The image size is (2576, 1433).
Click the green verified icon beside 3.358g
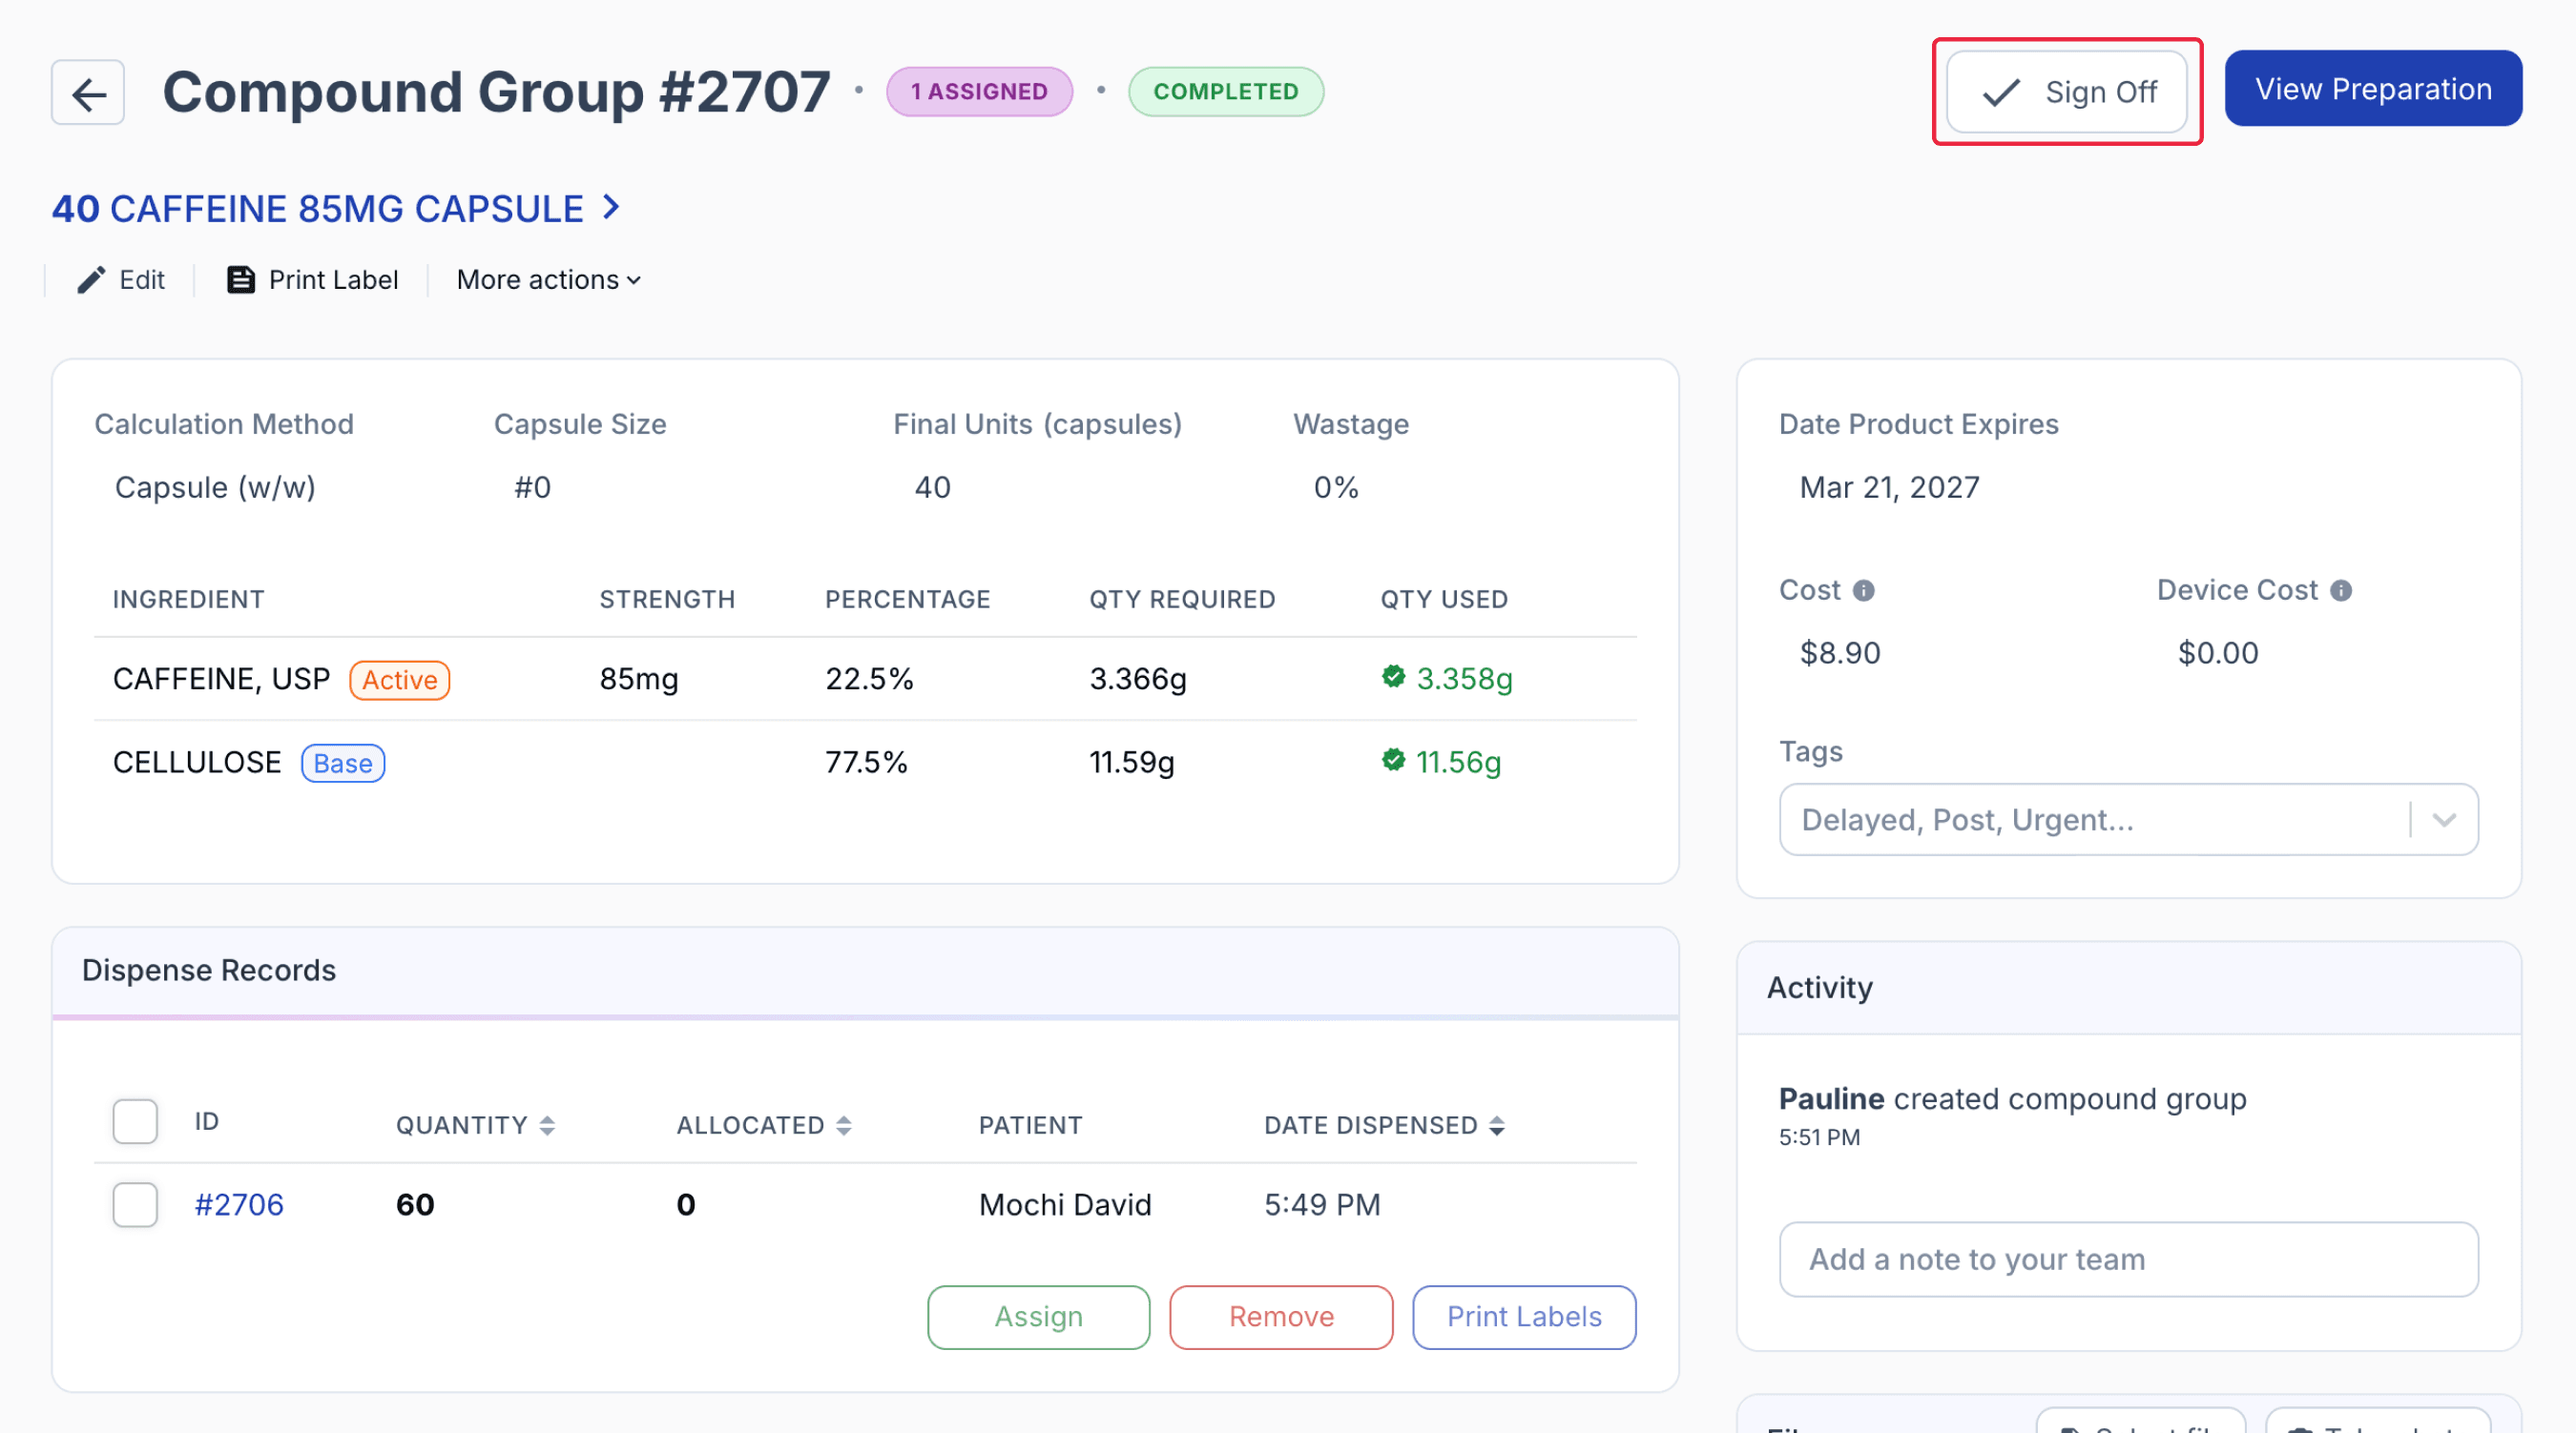[1393, 677]
